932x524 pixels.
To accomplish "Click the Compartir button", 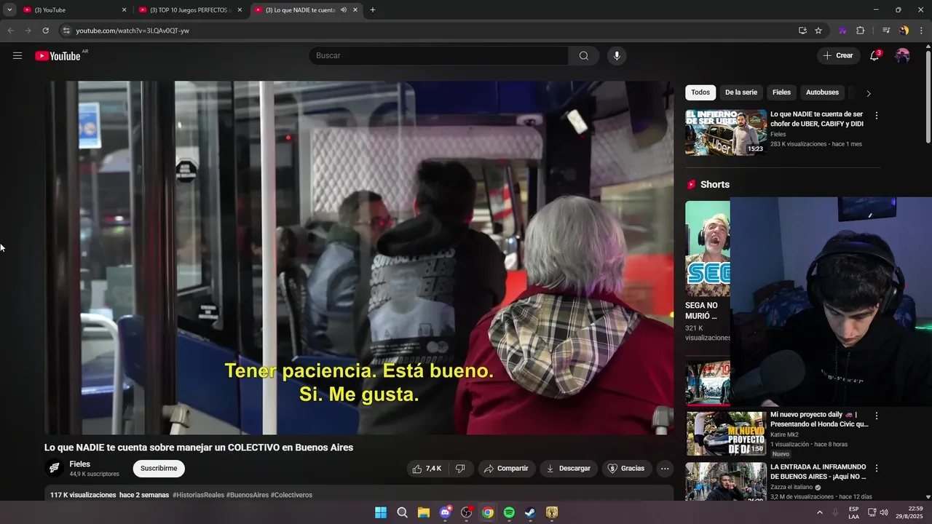I will pyautogui.click(x=506, y=469).
